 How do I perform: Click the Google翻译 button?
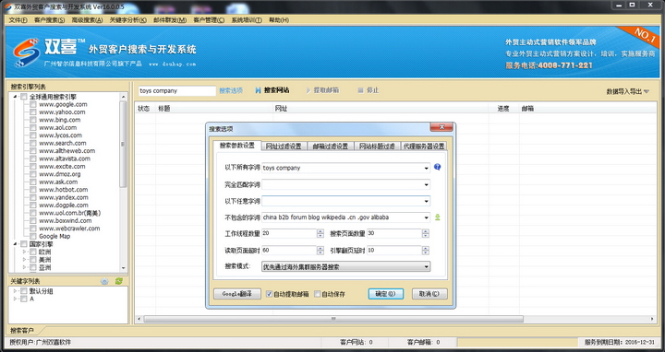[x=237, y=294]
